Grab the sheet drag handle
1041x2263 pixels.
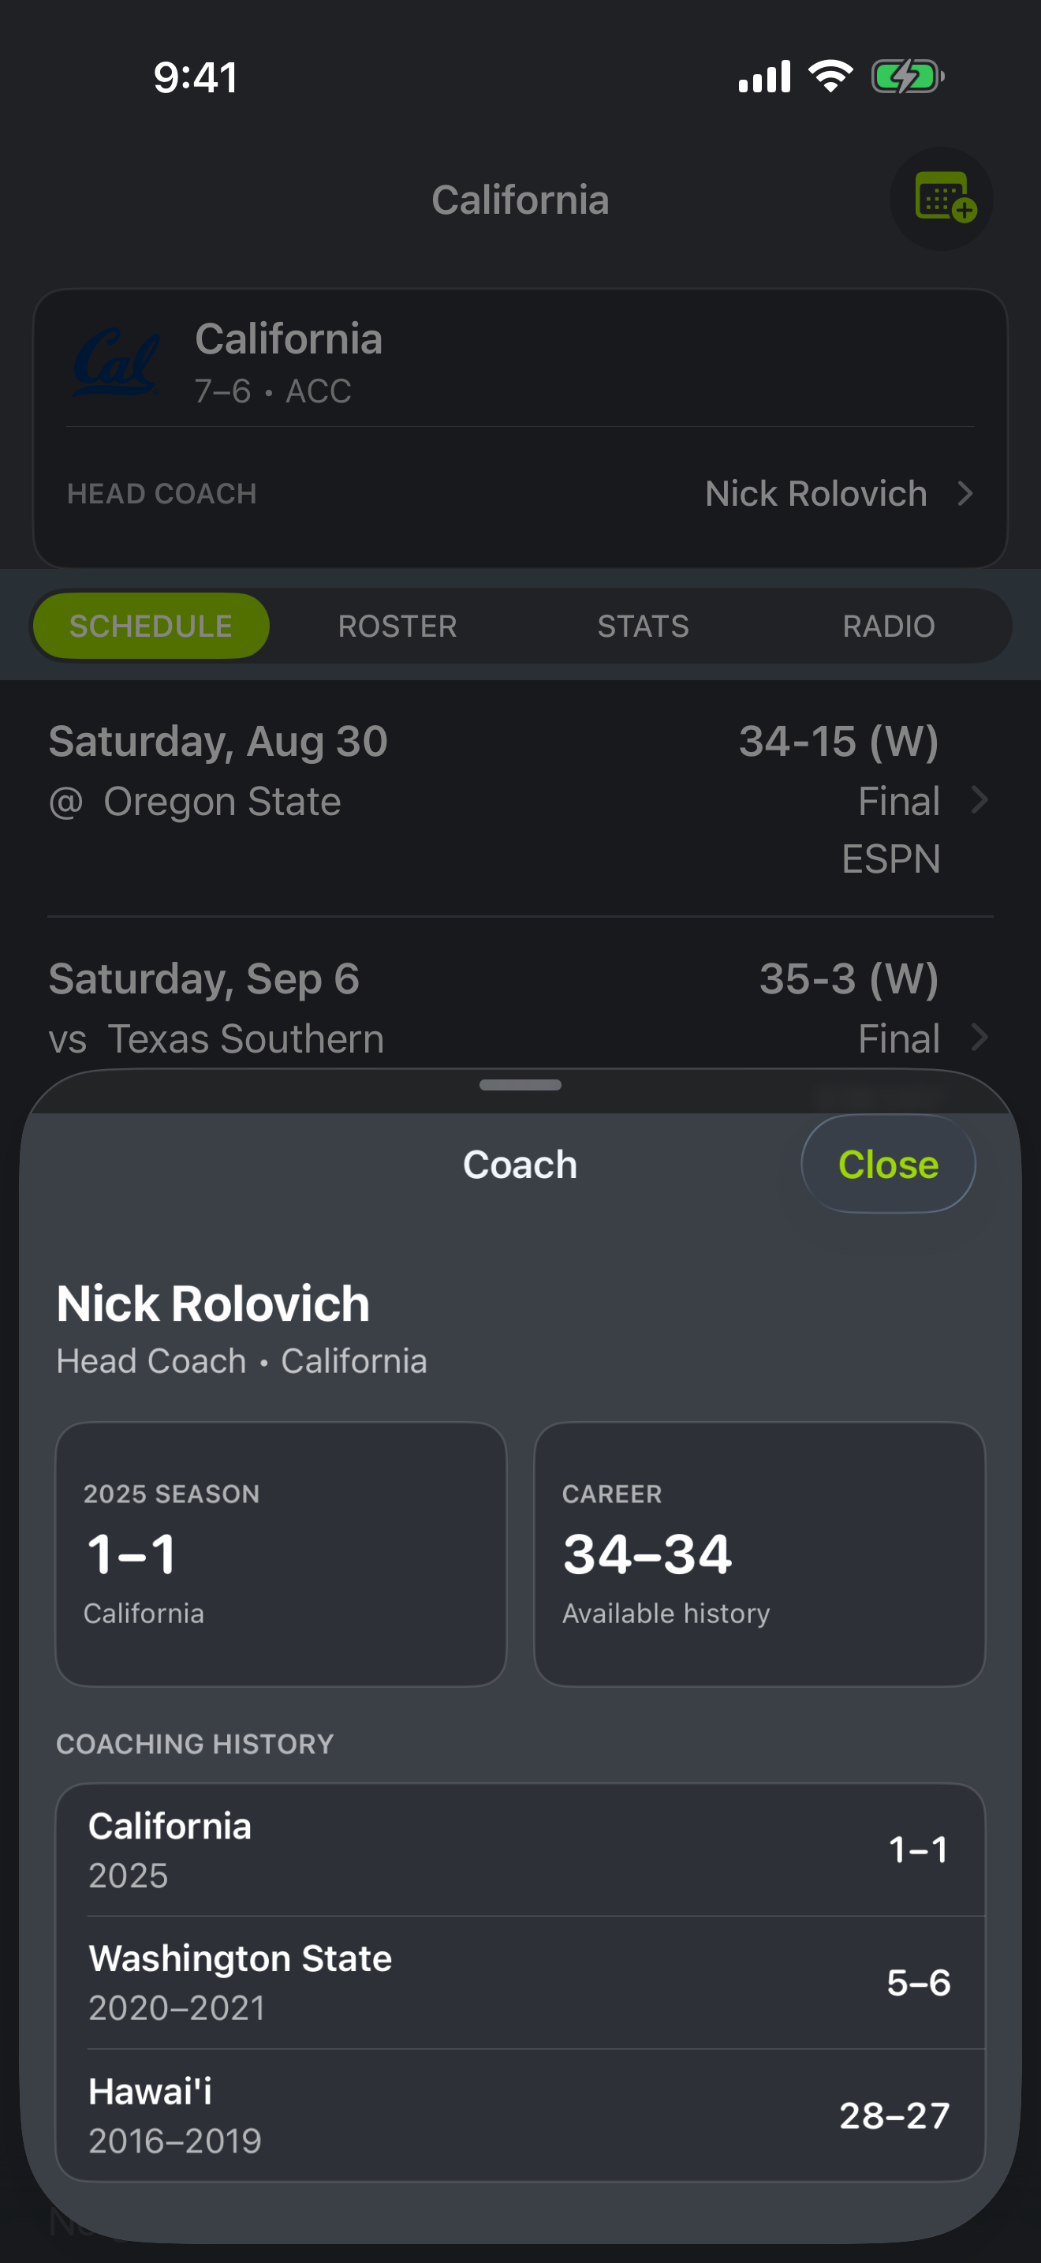520,1085
